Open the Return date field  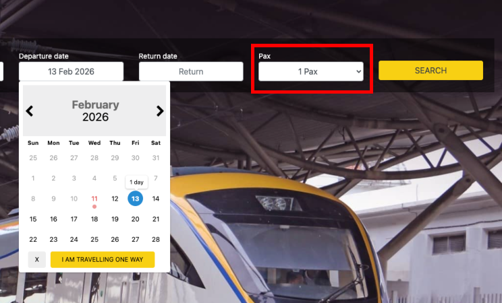pos(191,71)
